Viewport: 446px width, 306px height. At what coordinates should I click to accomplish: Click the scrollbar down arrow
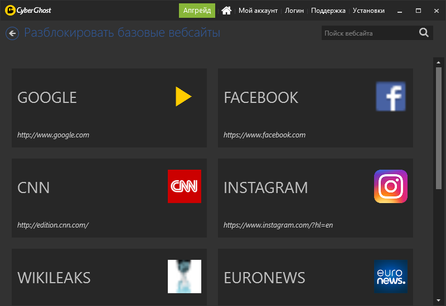[438, 300]
